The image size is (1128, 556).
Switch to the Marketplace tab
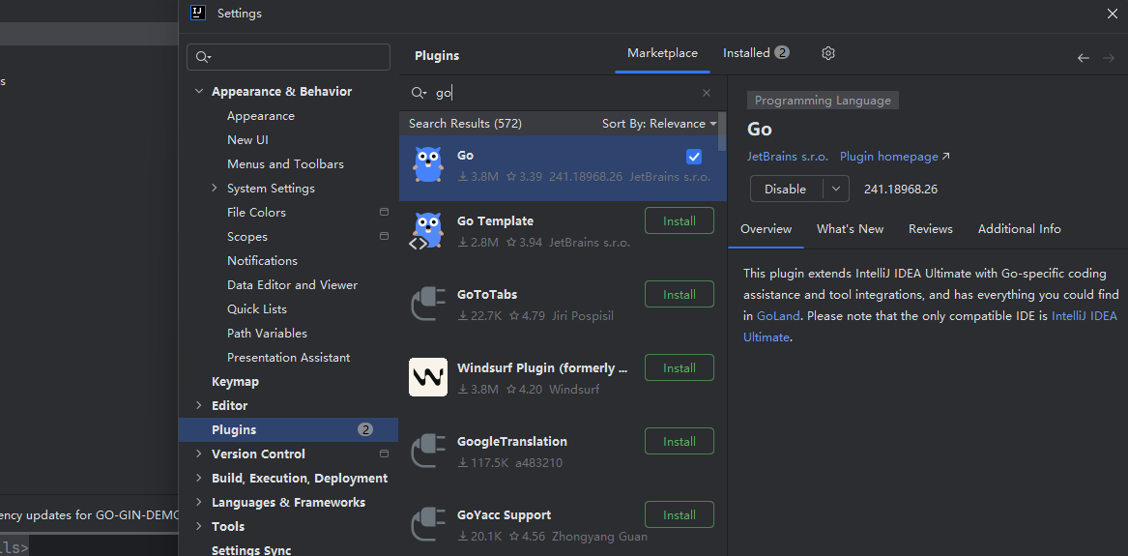[x=662, y=53]
